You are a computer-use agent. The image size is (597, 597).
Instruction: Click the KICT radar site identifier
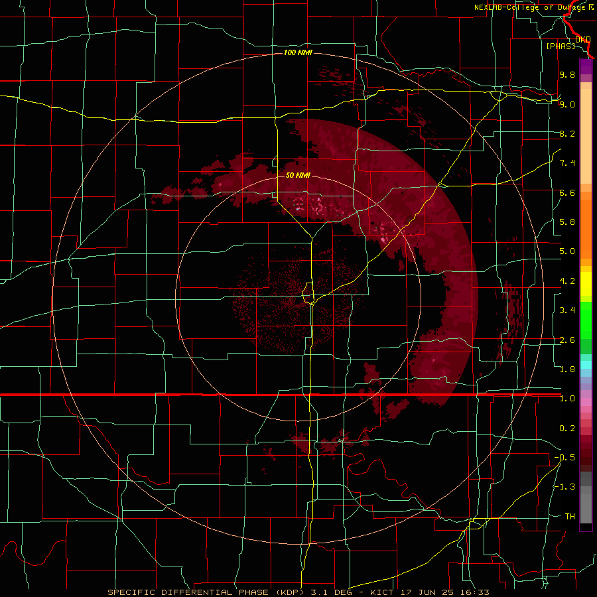(382, 592)
